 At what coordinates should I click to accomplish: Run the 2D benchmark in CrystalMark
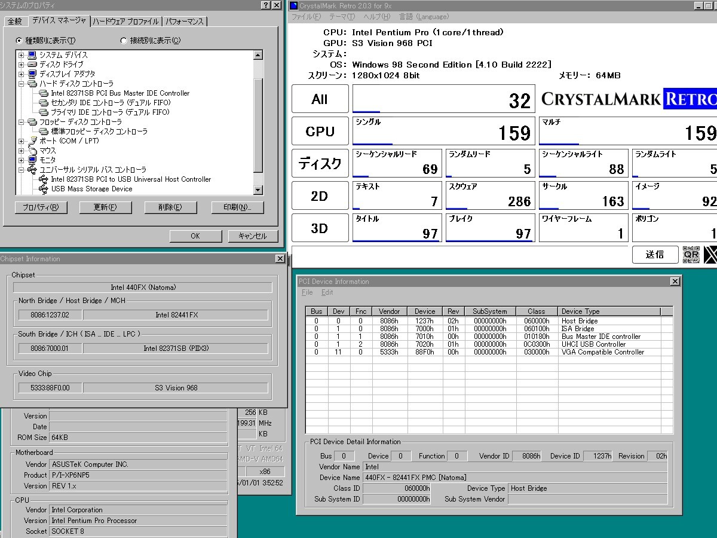pos(320,196)
